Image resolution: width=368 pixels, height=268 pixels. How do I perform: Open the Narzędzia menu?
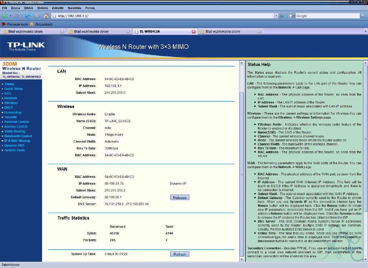tap(74, 8)
